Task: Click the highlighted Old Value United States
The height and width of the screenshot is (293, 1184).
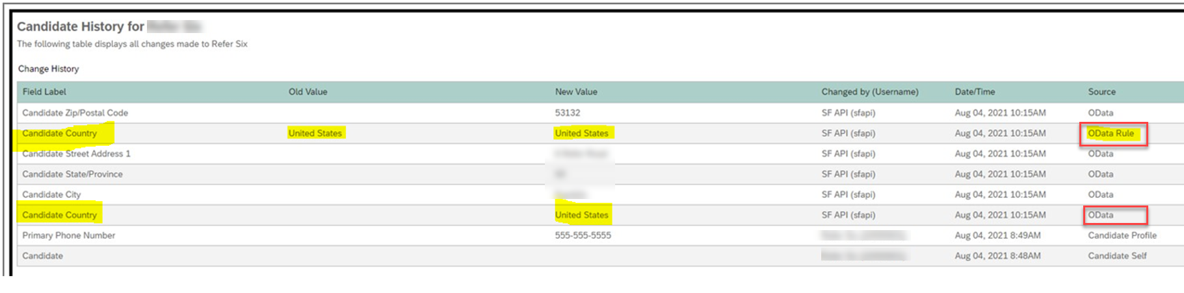Action: click(x=315, y=134)
